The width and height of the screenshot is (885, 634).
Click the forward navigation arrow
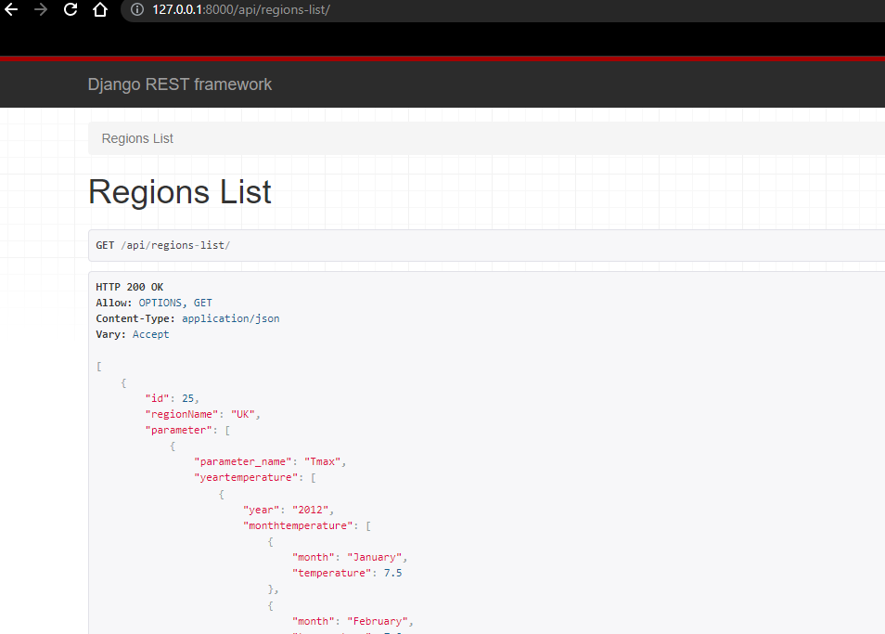pyautogui.click(x=41, y=11)
